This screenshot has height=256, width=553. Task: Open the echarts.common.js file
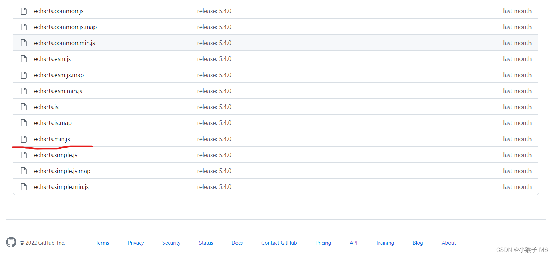tap(59, 11)
